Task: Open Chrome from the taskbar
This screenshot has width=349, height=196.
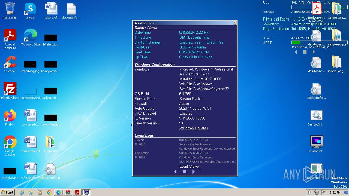Action: 49,192
